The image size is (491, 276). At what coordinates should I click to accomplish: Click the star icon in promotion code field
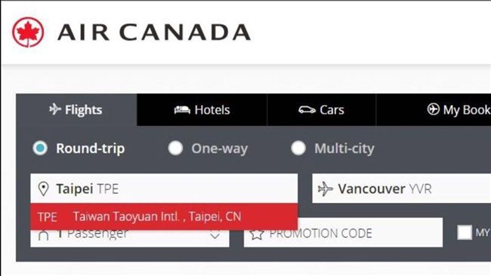257,234
